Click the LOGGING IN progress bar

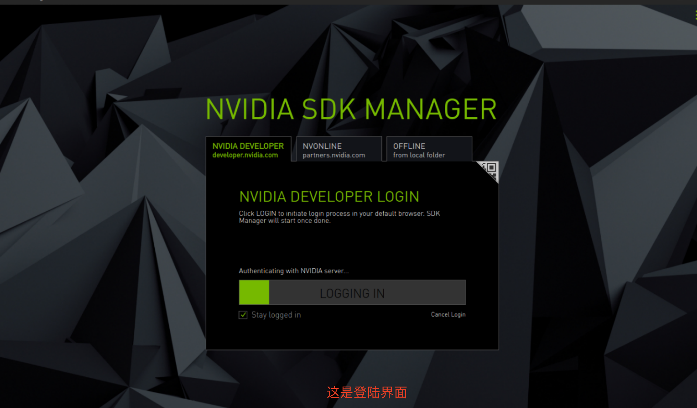pyautogui.click(x=352, y=292)
